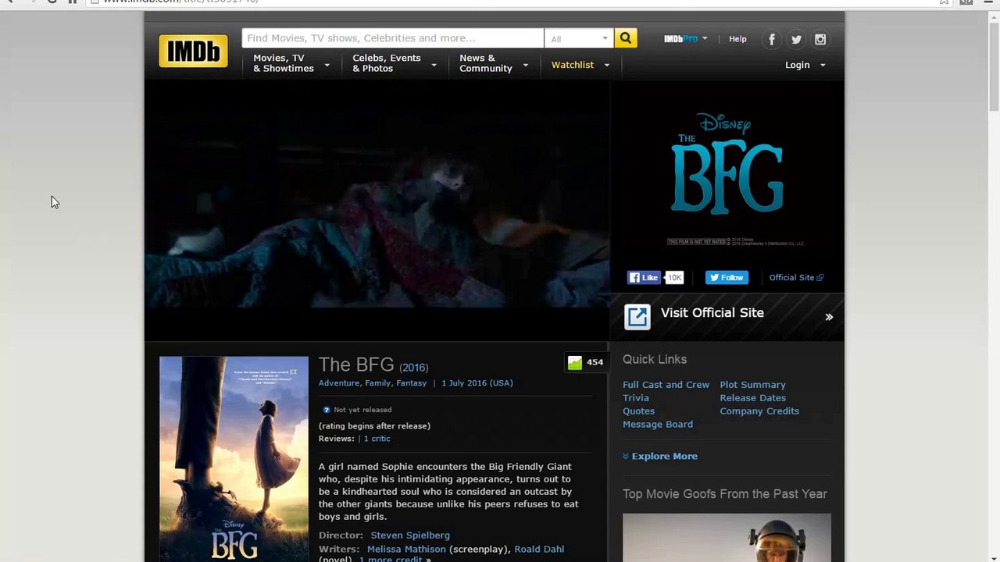1000x562 pixels.
Task: Click the Find Movies search field
Action: (393, 38)
